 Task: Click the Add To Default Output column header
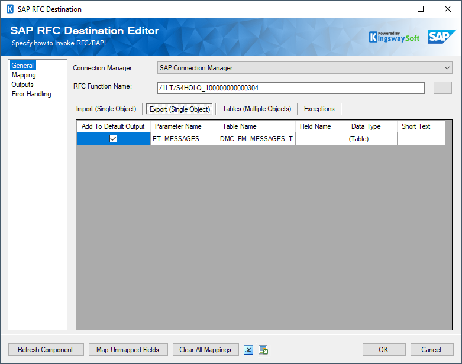pos(114,126)
